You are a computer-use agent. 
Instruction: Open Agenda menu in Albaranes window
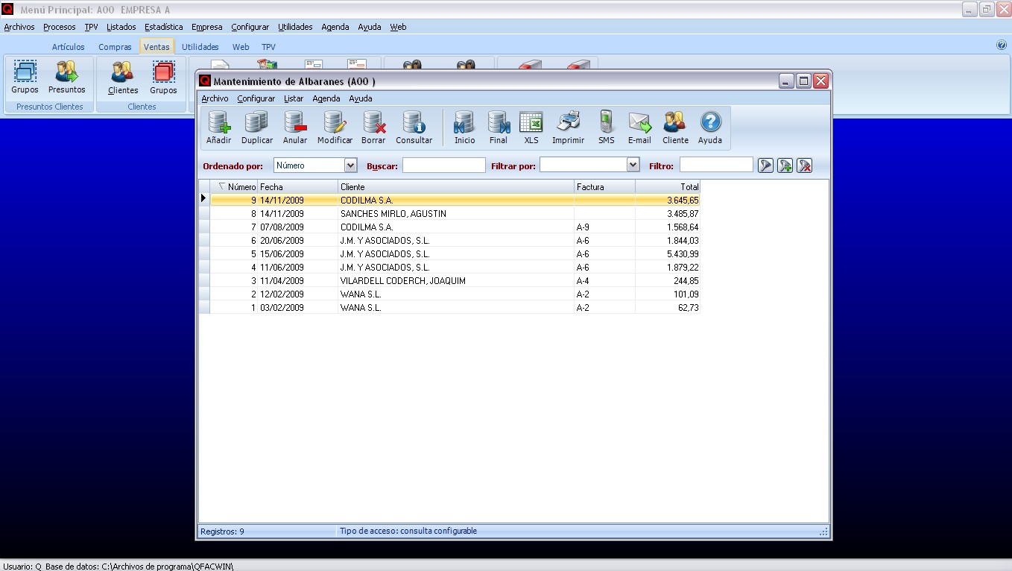pyautogui.click(x=326, y=98)
